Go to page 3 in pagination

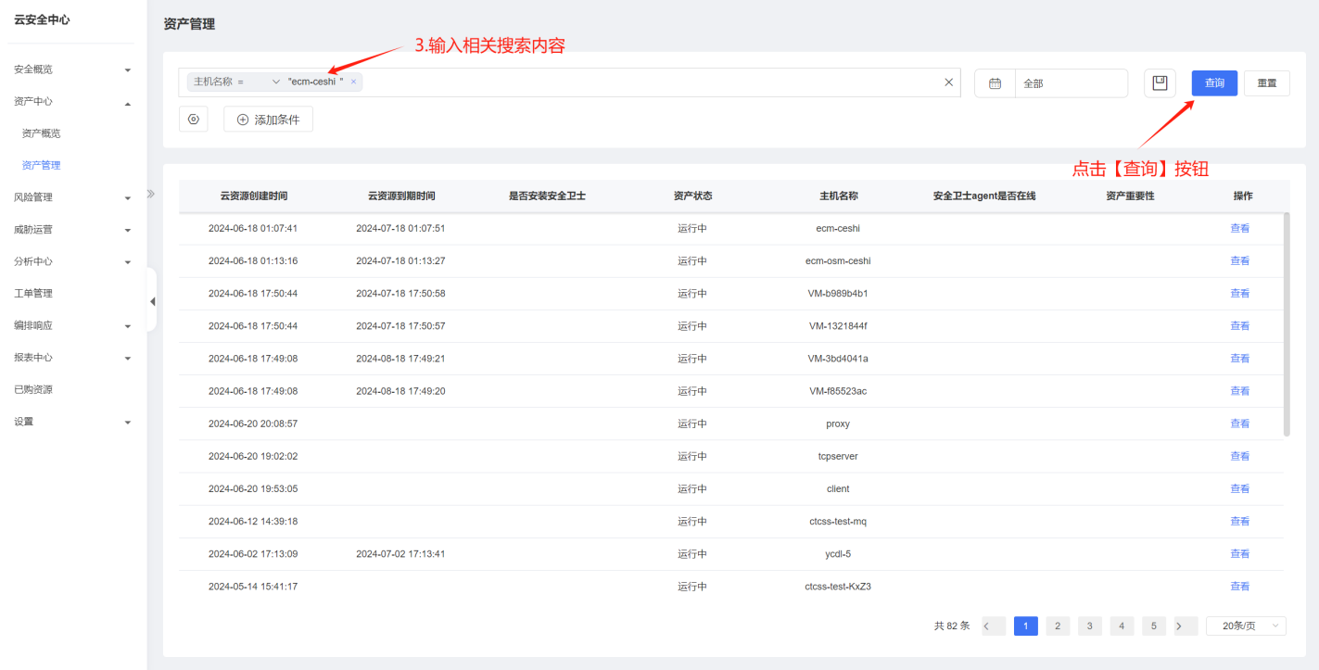(1090, 626)
